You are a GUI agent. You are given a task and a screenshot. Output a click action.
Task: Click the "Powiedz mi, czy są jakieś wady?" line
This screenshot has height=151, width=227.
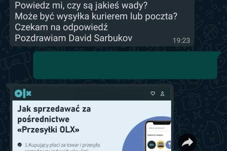[x=81, y=6]
